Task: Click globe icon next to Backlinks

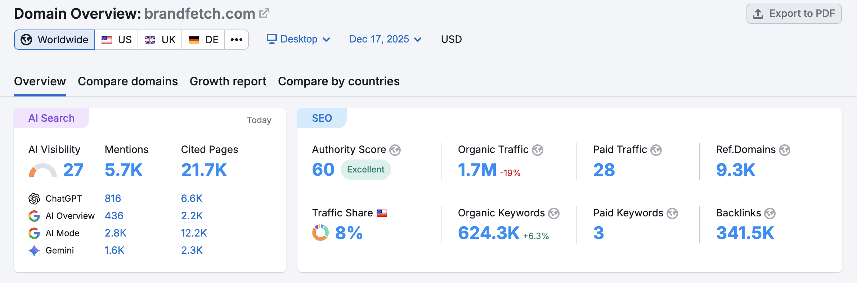Action: [x=770, y=214]
